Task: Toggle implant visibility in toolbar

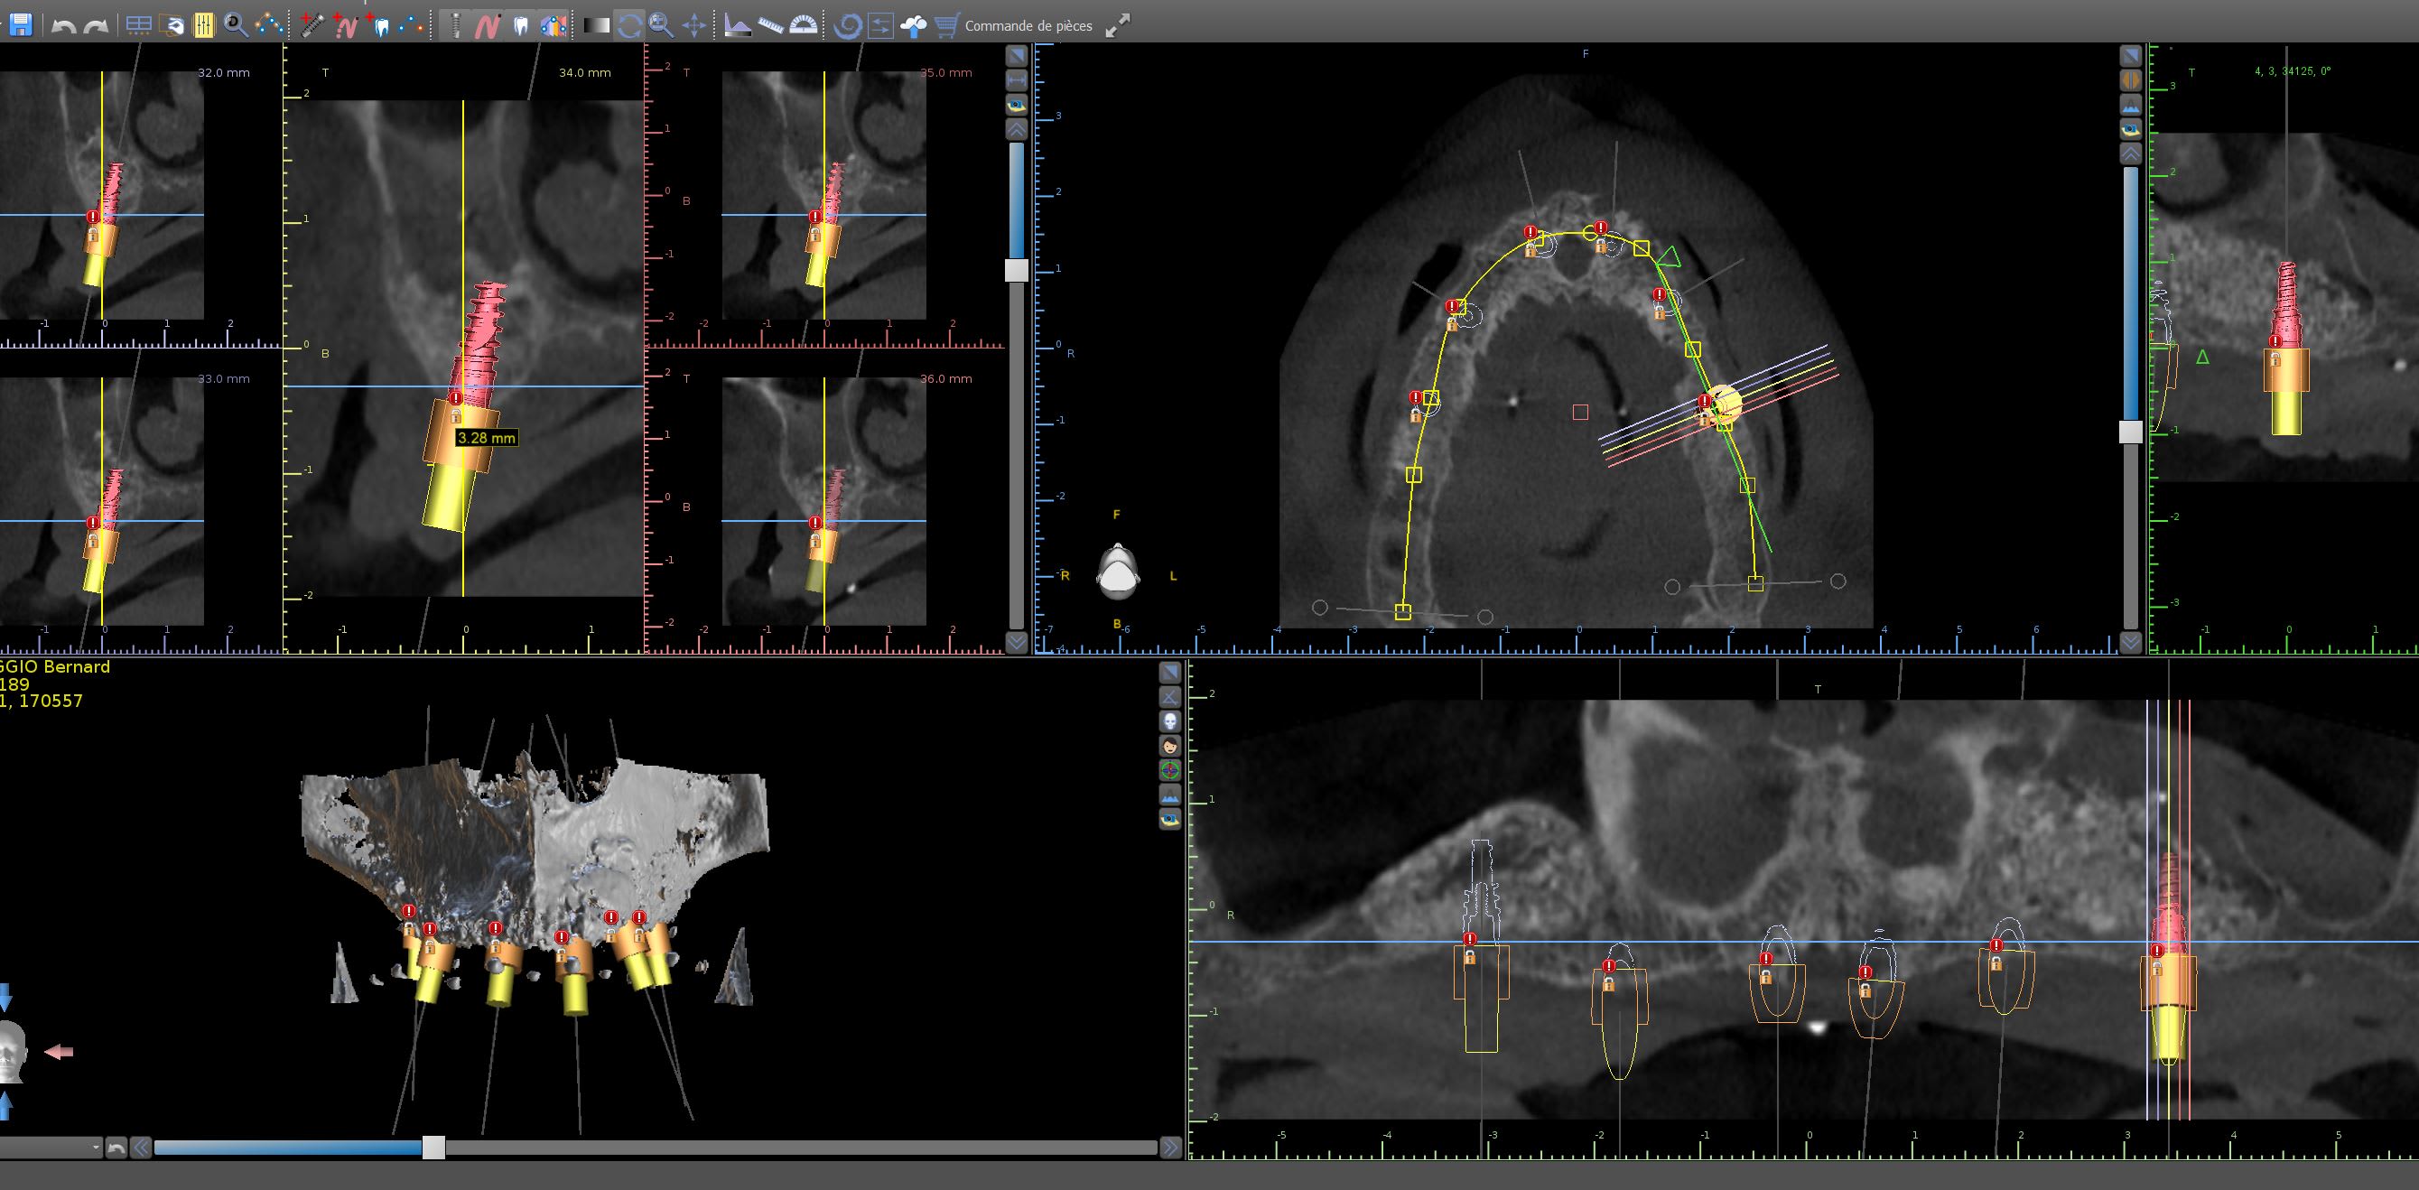Action: [454, 25]
